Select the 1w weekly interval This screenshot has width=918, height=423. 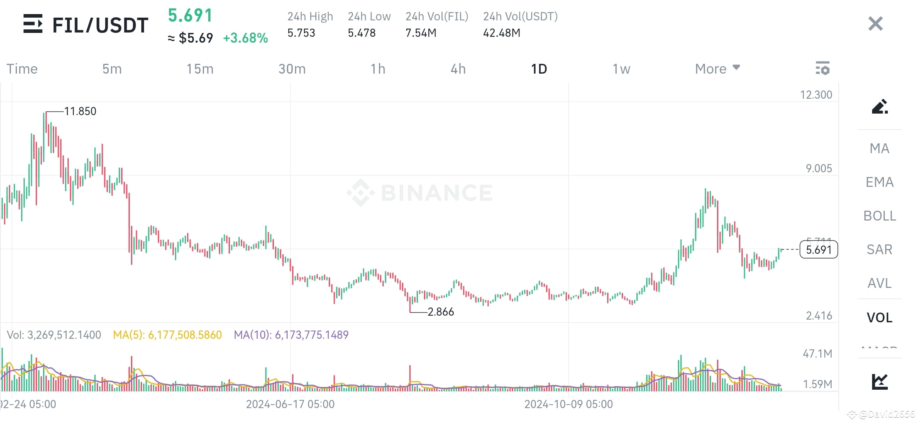coord(621,68)
